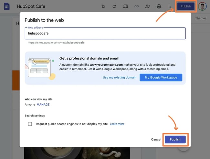Image resolution: width=210 pixels, height=159 pixels.
Task: Click the 'Who can view my site' label
Action: [x=38, y=99]
